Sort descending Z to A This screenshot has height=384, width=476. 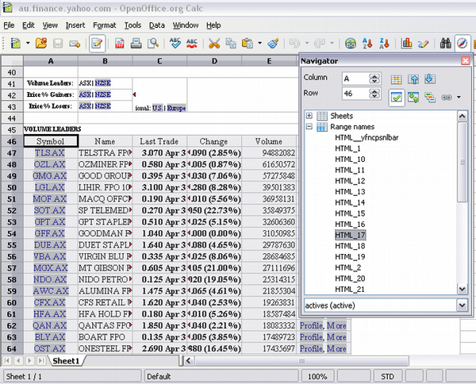(384, 44)
